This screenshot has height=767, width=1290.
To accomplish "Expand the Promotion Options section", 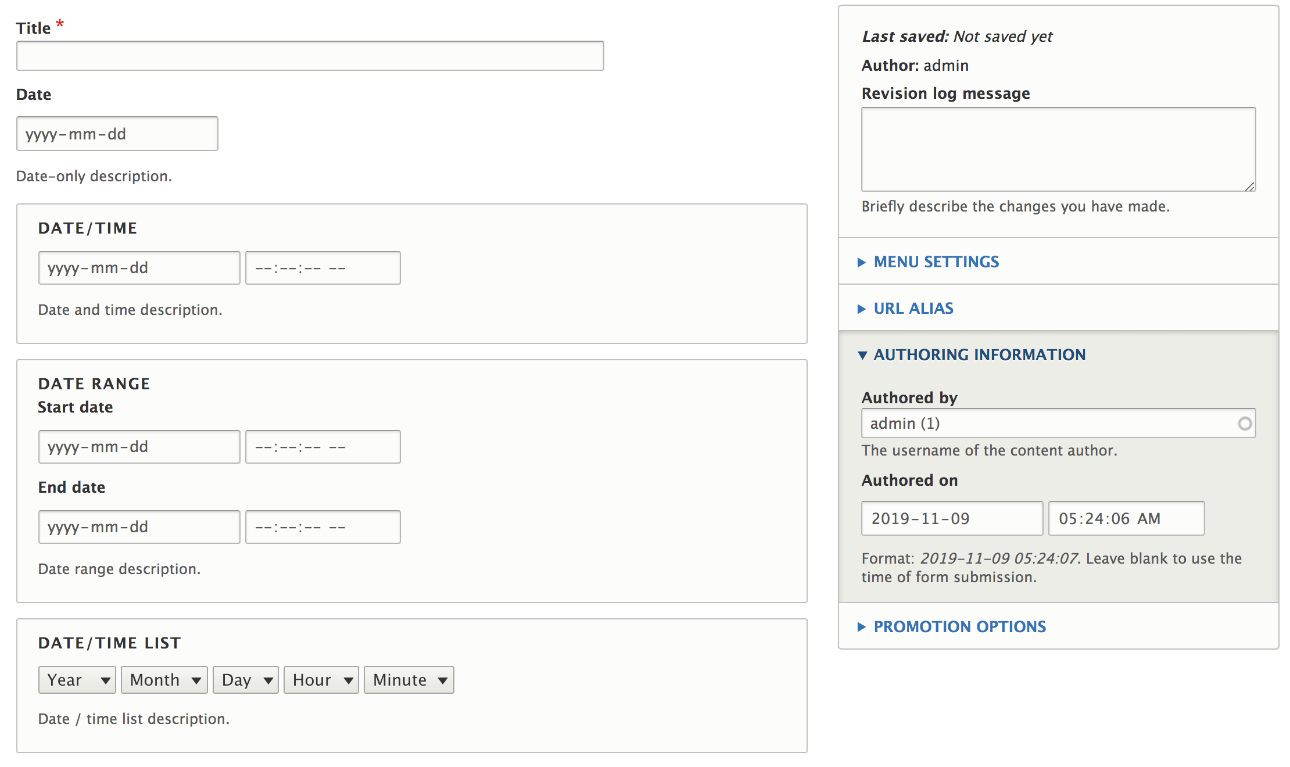I will [x=959, y=626].
